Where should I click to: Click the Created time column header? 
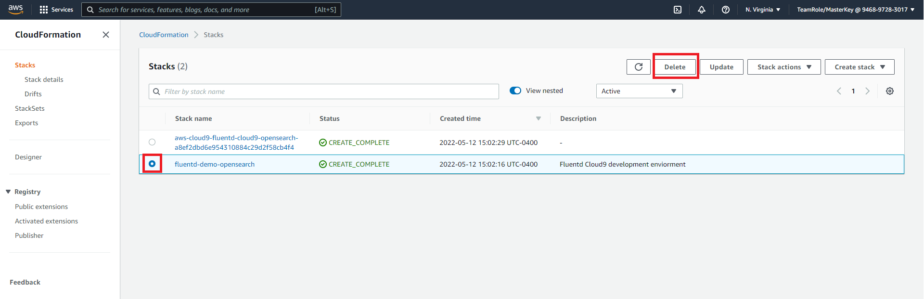(460, 118)
